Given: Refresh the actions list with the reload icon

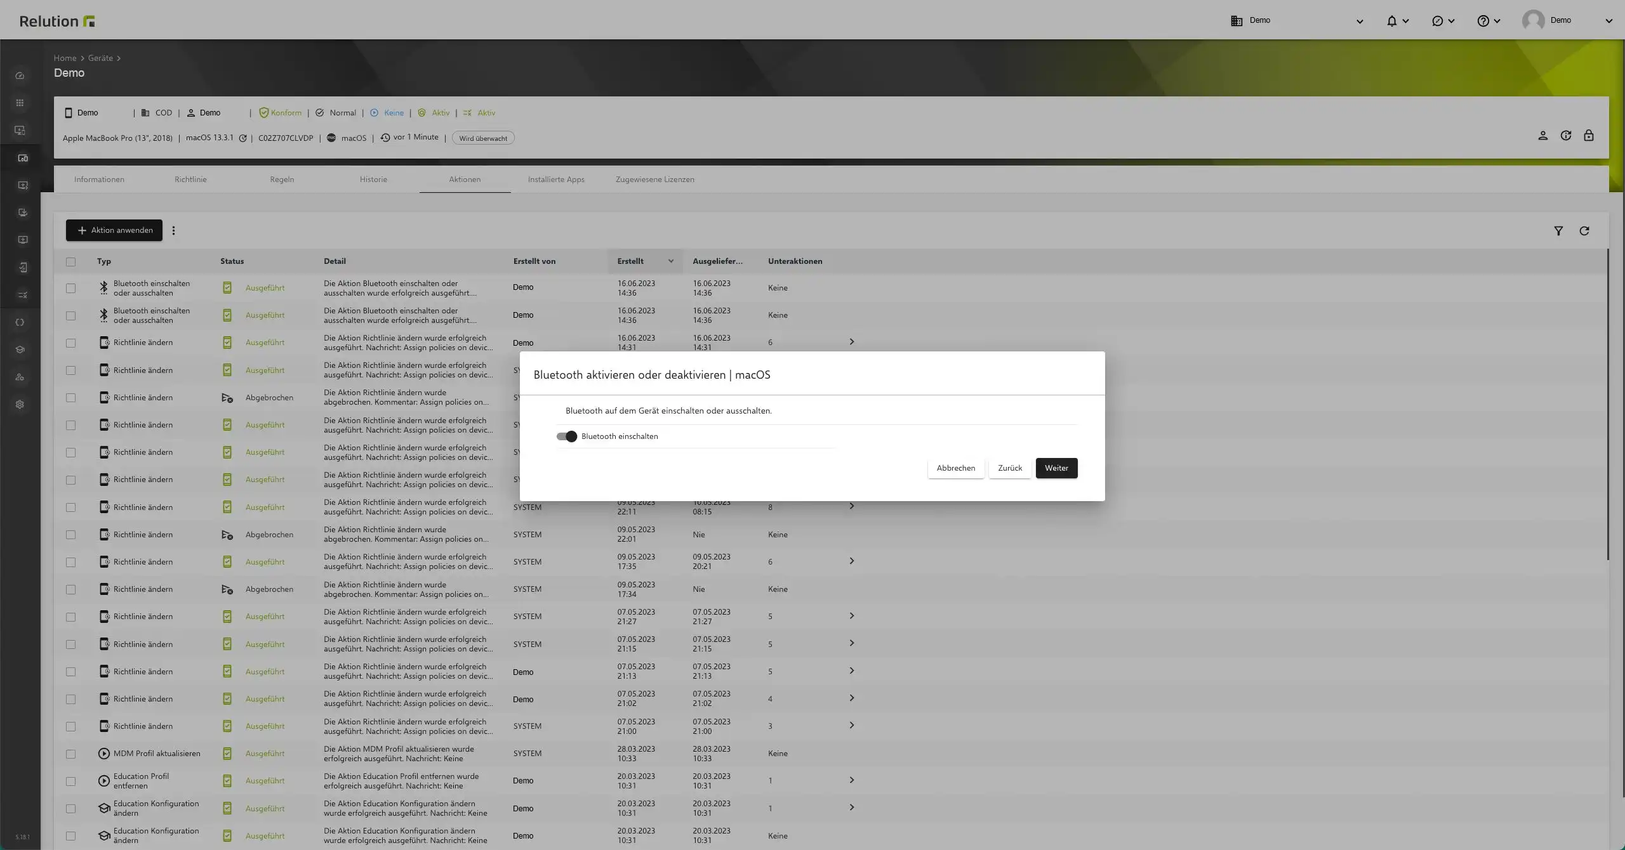Looking at the screenshot, I should click(x=1584, y=231).
